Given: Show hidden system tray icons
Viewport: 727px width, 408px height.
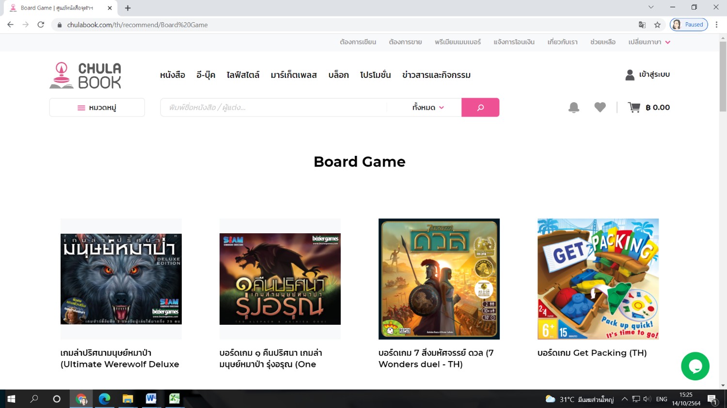Looking at the screenshot, I should [624, 399].
